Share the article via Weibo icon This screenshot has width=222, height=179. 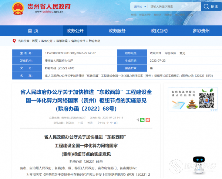point(148,120)
